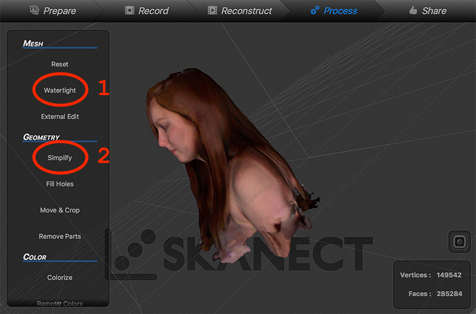Click the Color section header
Viewport: 476px width, 314px height.
click(x=35, y=257)
